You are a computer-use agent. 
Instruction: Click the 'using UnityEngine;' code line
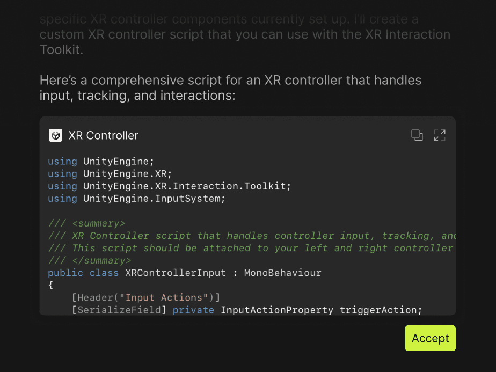(101, 162)
